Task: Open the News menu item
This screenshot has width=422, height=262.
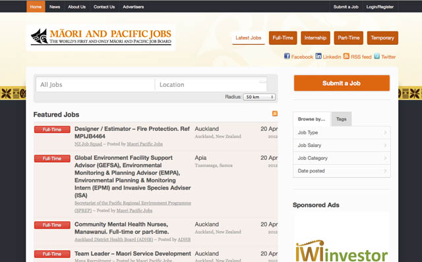Action: (x=55, y=7)
